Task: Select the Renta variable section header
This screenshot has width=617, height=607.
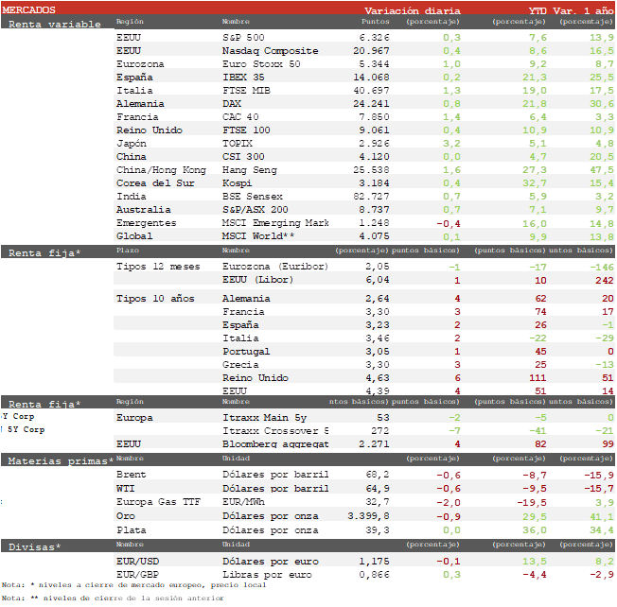Action: pos(50,25)
